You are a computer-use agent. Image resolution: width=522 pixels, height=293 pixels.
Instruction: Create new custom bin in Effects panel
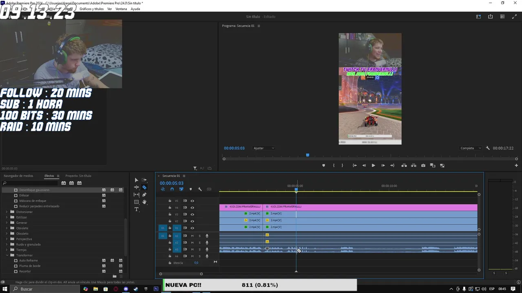click(x=115, y=276)
